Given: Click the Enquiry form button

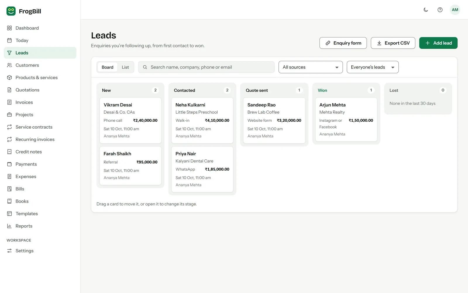Looking at the screenshot, I should pos(343,43).
